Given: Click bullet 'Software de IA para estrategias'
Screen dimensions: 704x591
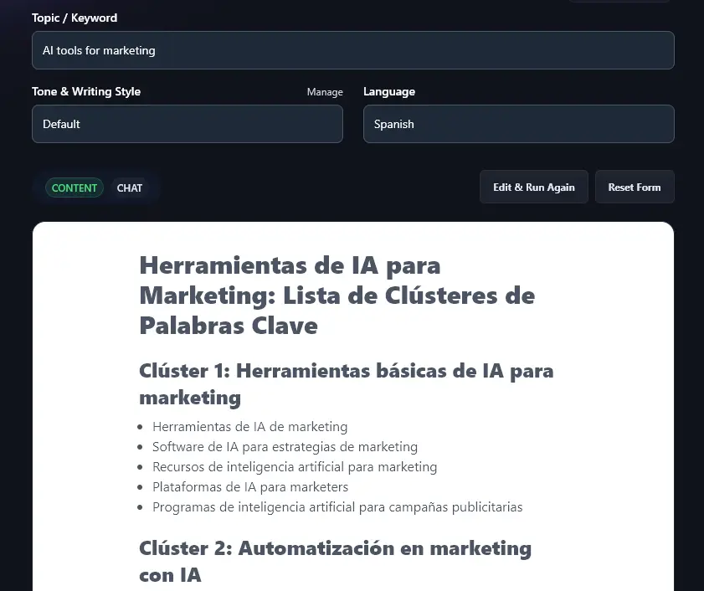Looking at the screenshot, I should tap(285, 447).
